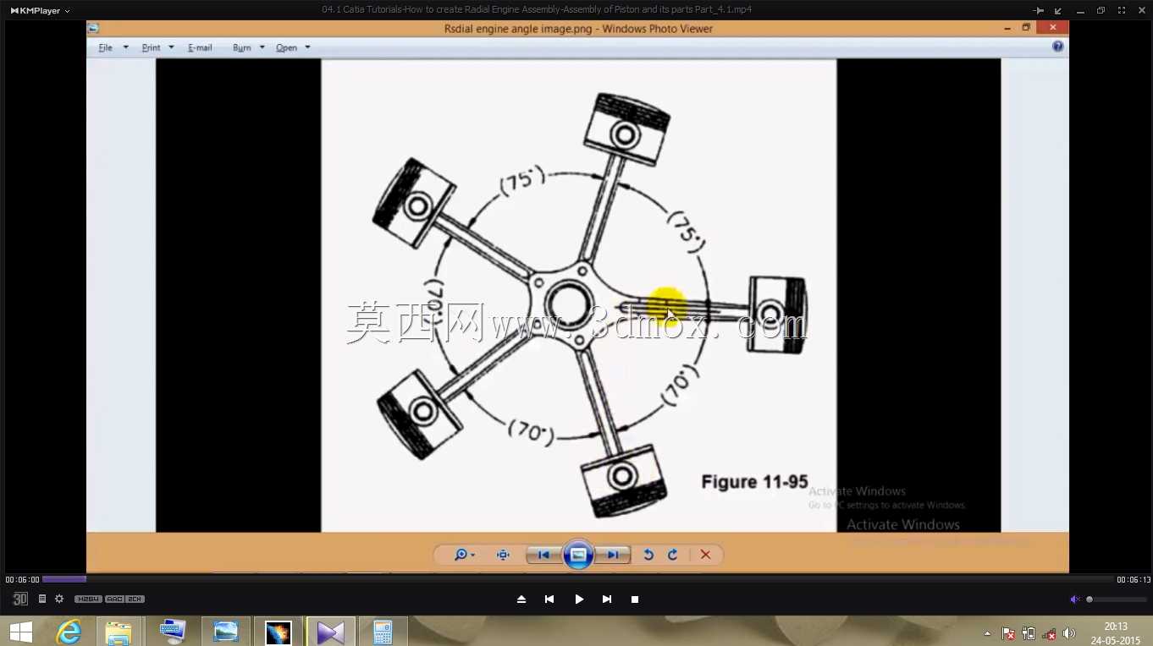
Task: Click the KMPlayer compact mode arrow icon
Action: click(x=1058, y=10)
